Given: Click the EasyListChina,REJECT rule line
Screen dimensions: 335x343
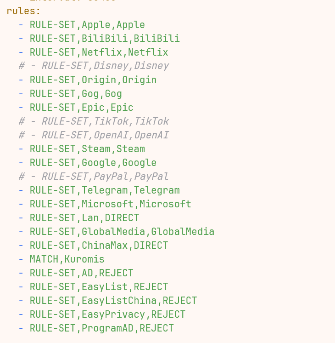Looking at the screenshot, I should tap(108, 300).
